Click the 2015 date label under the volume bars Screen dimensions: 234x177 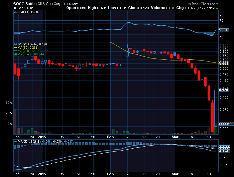click(42, 137)
